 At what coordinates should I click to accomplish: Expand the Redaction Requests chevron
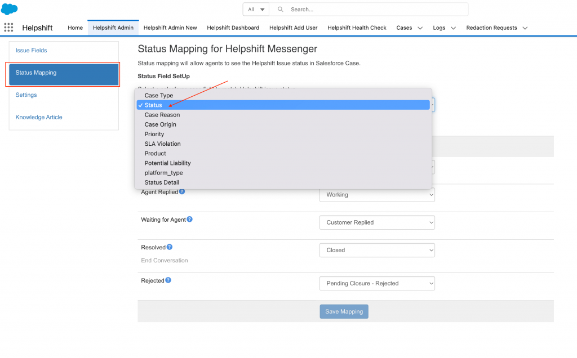pos(525,28)
